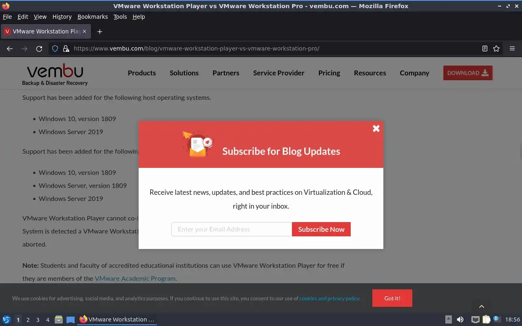Click the scroll-to-top chevron button
Image resolution: width=522 pixels, height=326 pixels.
point(482,306)
